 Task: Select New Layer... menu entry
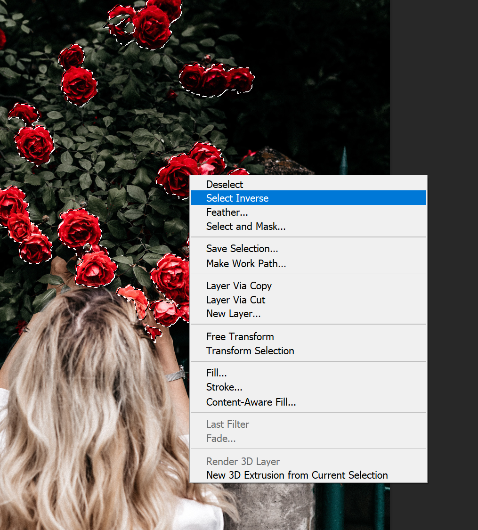pyautogui.click(x=308, y=314)
